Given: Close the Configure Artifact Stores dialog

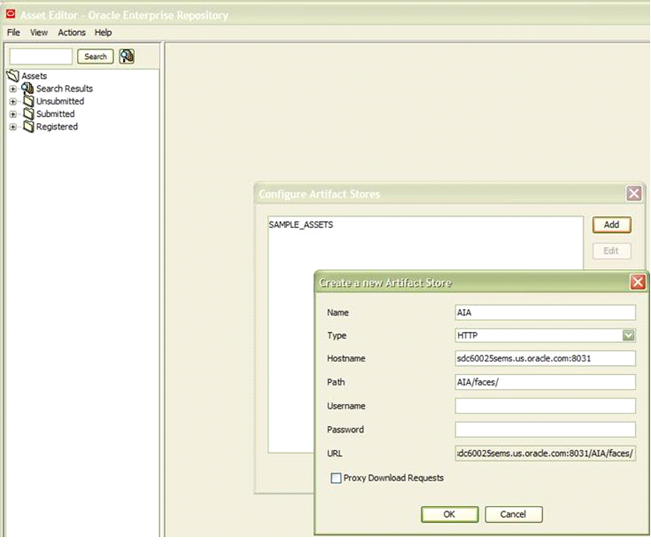Looking at the screenshot, I should (634, 193).
